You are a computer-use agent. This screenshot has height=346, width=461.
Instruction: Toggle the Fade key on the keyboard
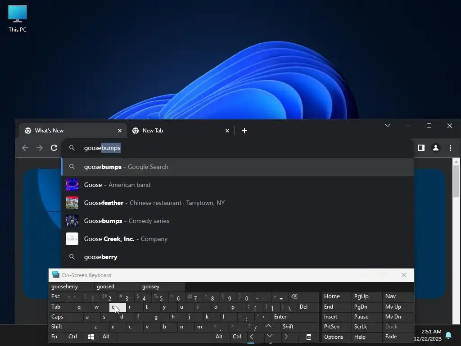pos(398,337)
